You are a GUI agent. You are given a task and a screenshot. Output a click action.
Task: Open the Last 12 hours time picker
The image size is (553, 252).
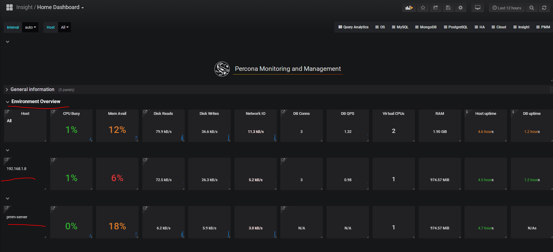[507, 8]
